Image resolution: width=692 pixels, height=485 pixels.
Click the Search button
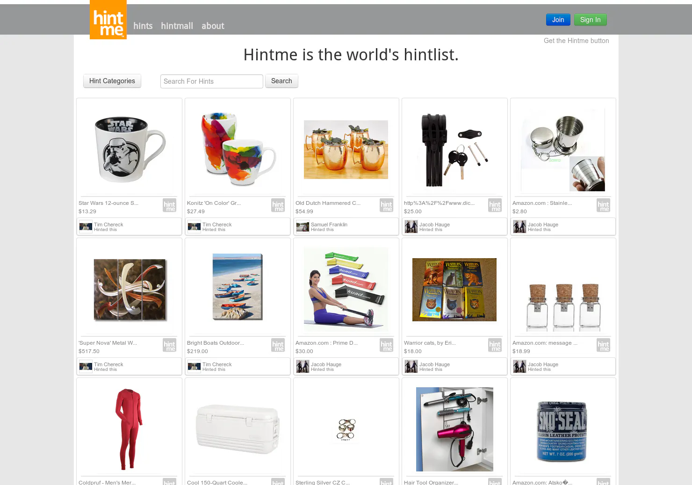click(x=281, y=81)
